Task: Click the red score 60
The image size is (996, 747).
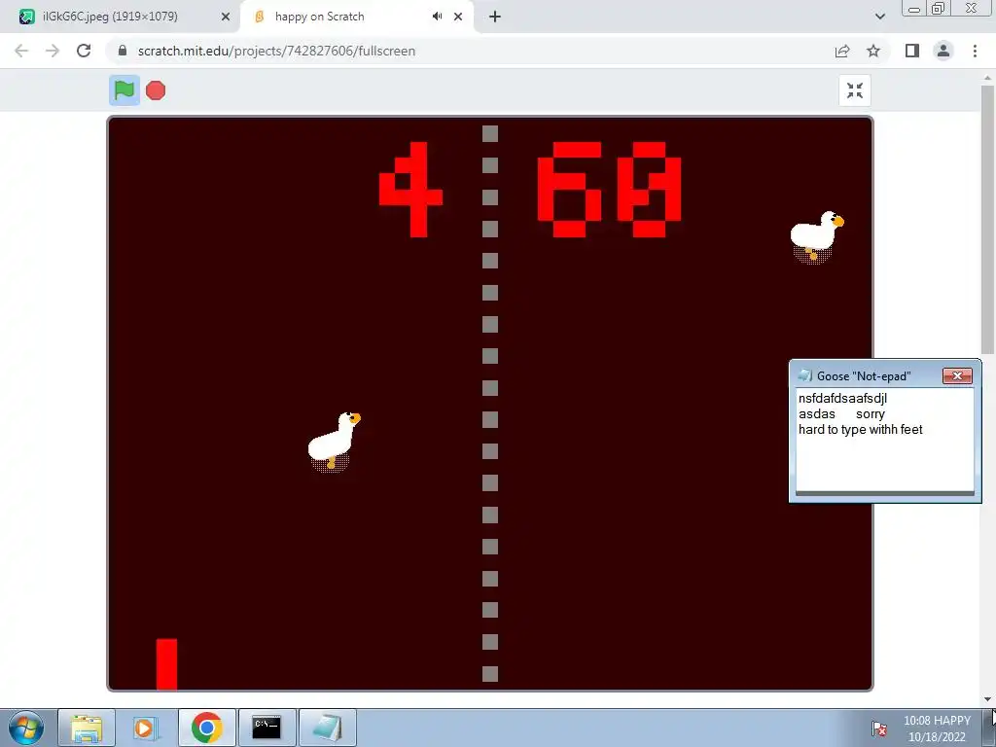Action: (609, 190)
